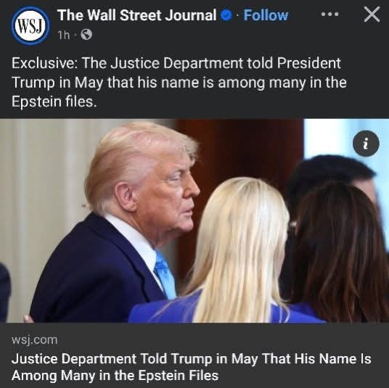
Task: Open the 'Justice Department Told Trump' headline
Action: tap(192, 367)
